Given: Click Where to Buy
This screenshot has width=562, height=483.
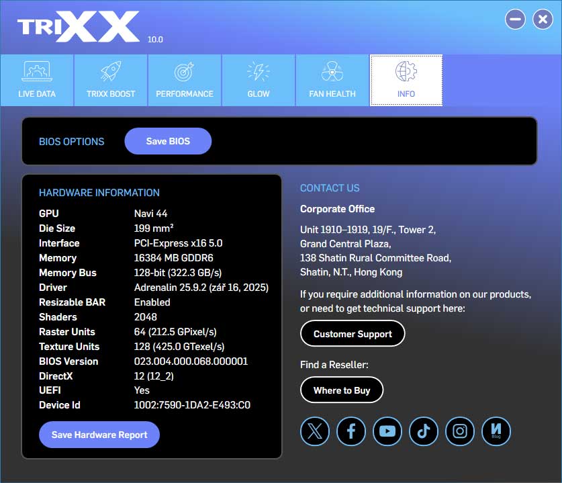Looking at the screenshot, I should 341,390.
